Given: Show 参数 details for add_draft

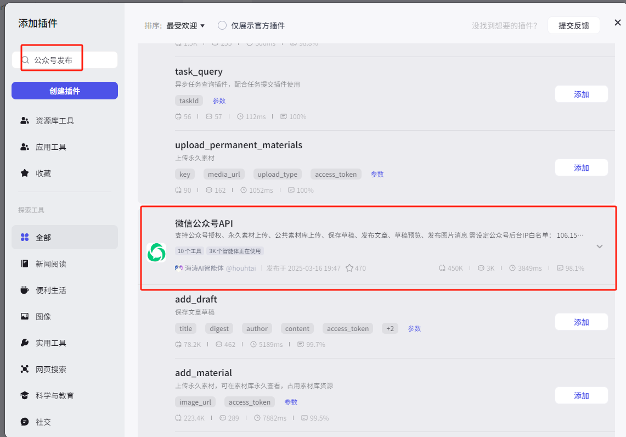Looking at the screenshot, I should pos(414,328).
